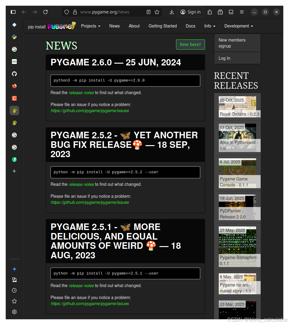Expand the Projects dropdown menu
The height and width of the screenshot is (325, 289).
click(x=91, y=26)
